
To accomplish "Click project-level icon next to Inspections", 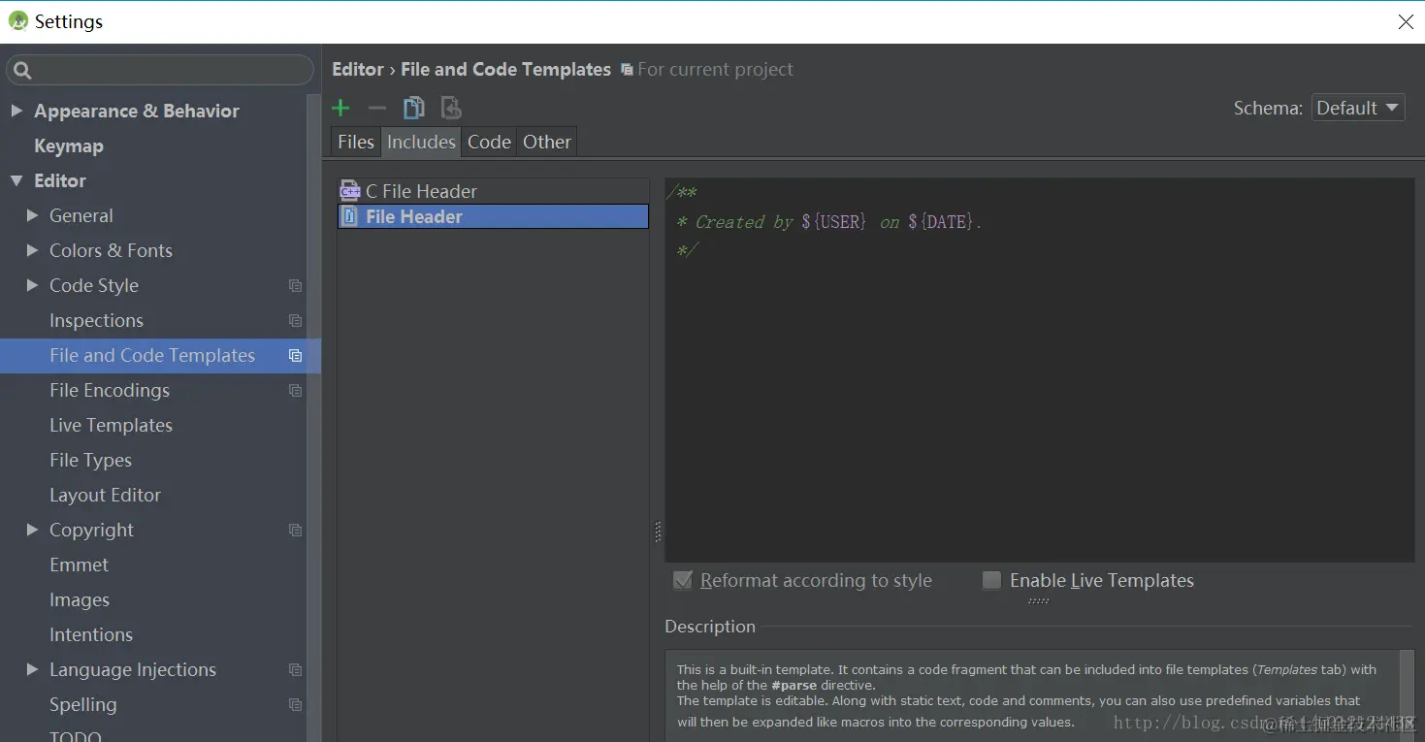I will click(x=296, y=321).
